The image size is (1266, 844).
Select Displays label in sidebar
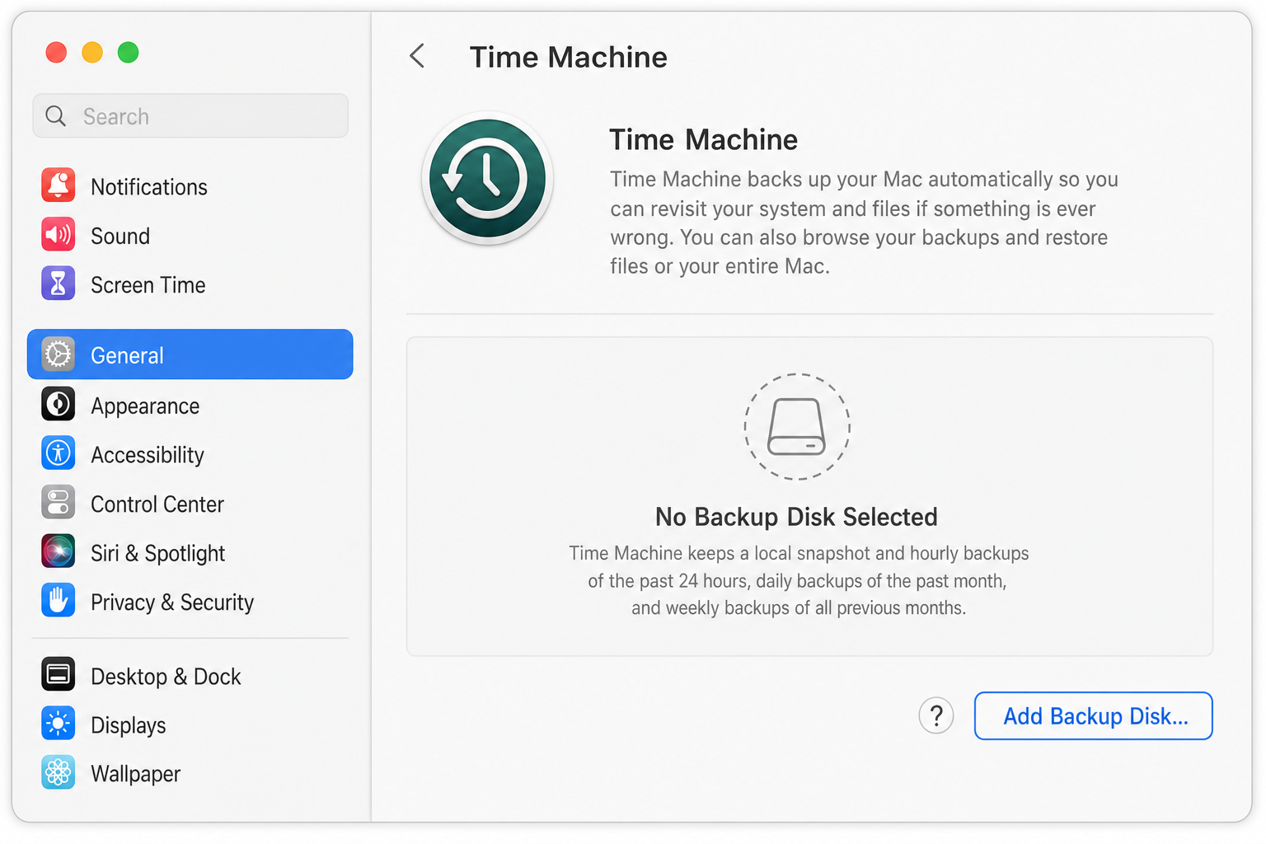(129, 725)
